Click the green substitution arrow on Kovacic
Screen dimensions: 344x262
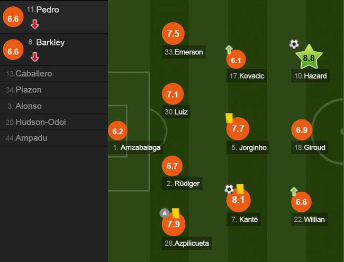point(229,50)
